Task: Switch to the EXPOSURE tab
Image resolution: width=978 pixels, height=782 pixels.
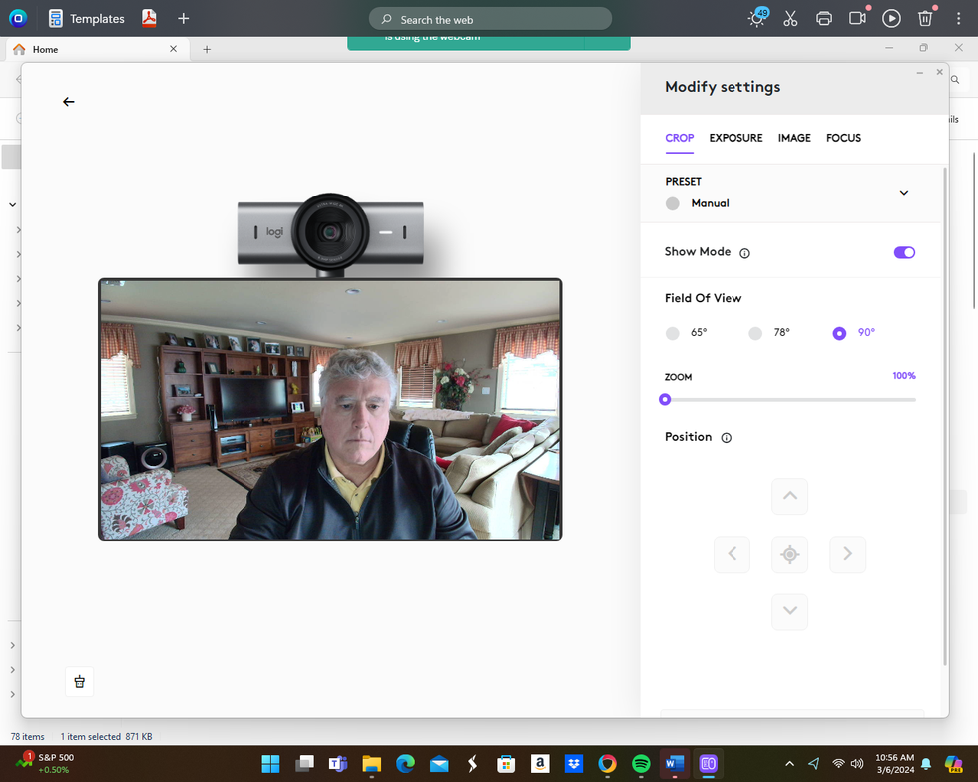Action: pyautogui.click(x=735, y=138)
